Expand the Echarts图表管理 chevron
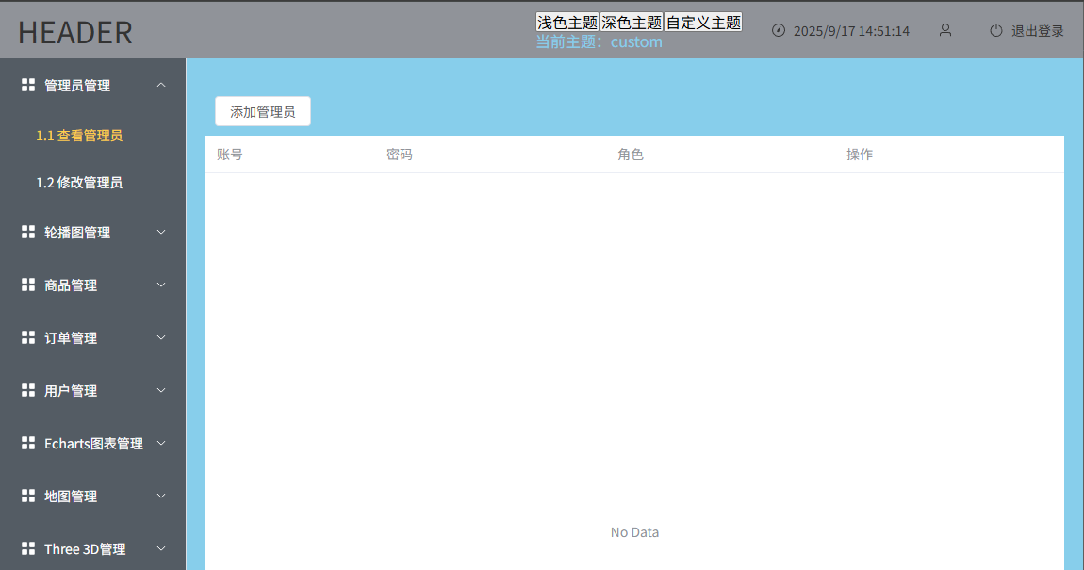Viewport: 1084px width, 570px height. point(161,443)
